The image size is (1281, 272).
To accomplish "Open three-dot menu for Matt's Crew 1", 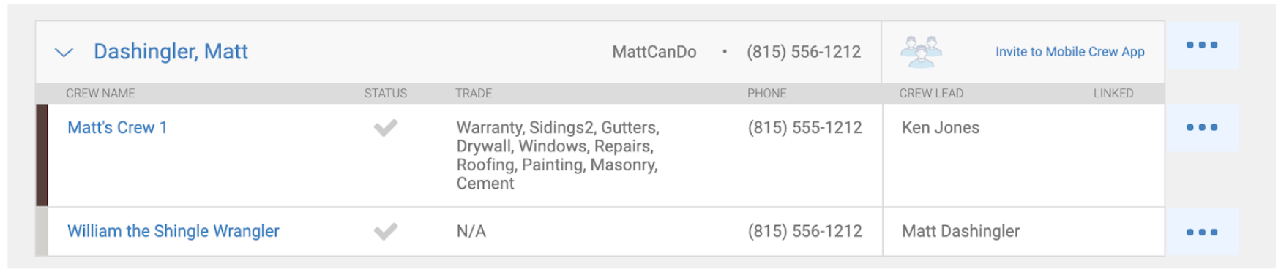I will coord(1202,127).
